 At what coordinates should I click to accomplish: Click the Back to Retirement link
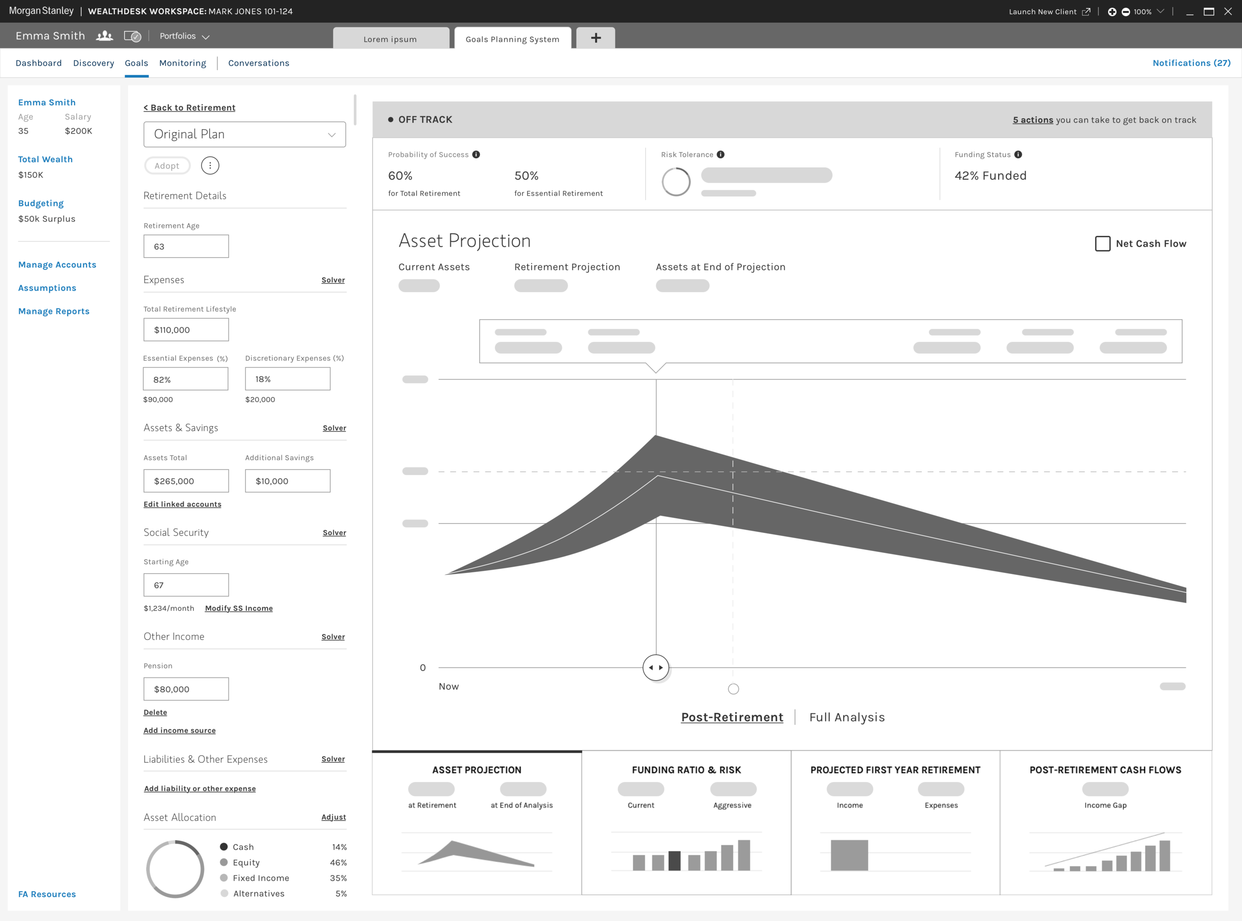189,108
